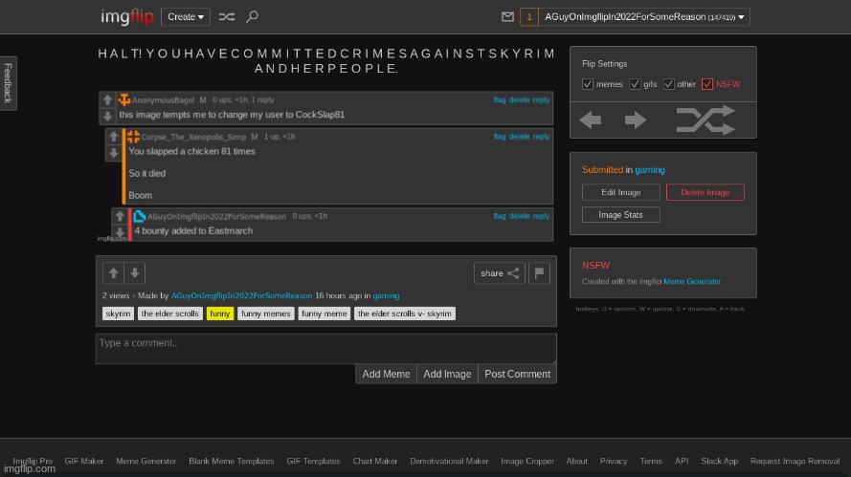Open the Feedback side tab
The width and height of the screenshot is (851, 477).
9,83
